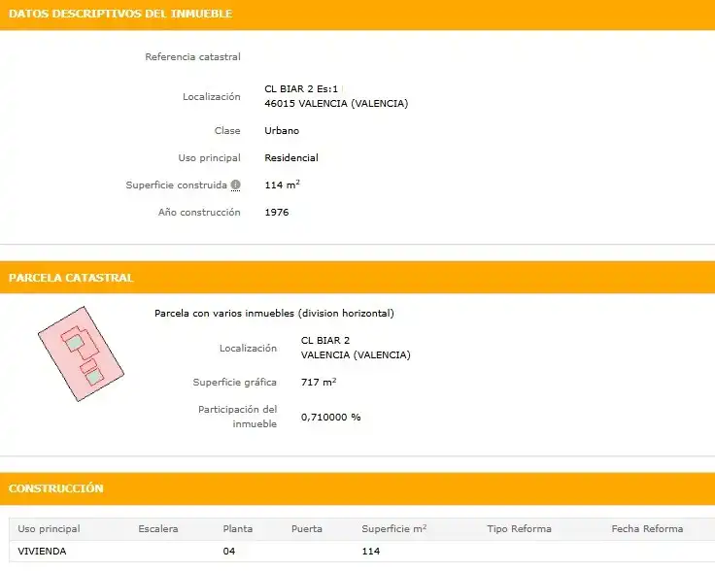Click the Uso principal column header
715x571 pixels.
click(x=49, y=529)
